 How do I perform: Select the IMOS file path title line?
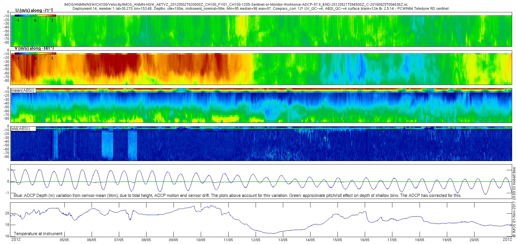tap(236, 5)
